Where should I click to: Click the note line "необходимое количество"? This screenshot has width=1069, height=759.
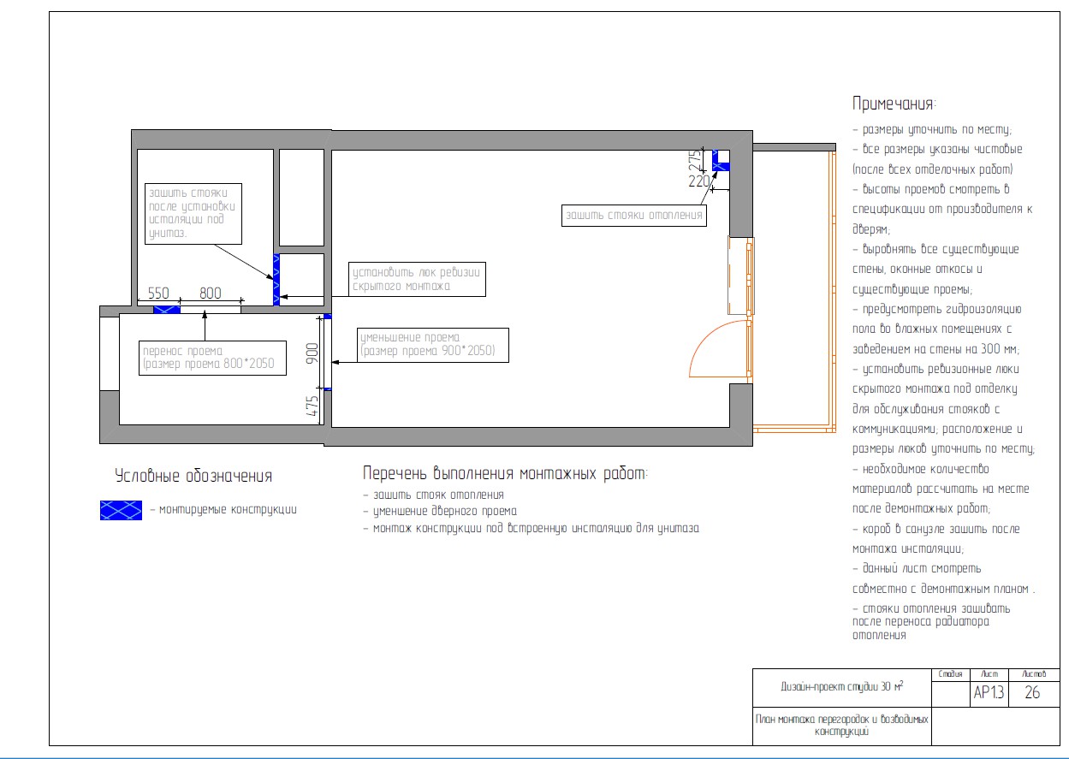tap(921, 469)
